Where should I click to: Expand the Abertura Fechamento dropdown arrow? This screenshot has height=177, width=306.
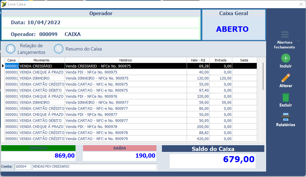click(x=298, y=41)
